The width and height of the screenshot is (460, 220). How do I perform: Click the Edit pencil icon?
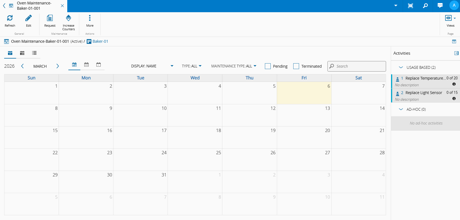(29, 18)
